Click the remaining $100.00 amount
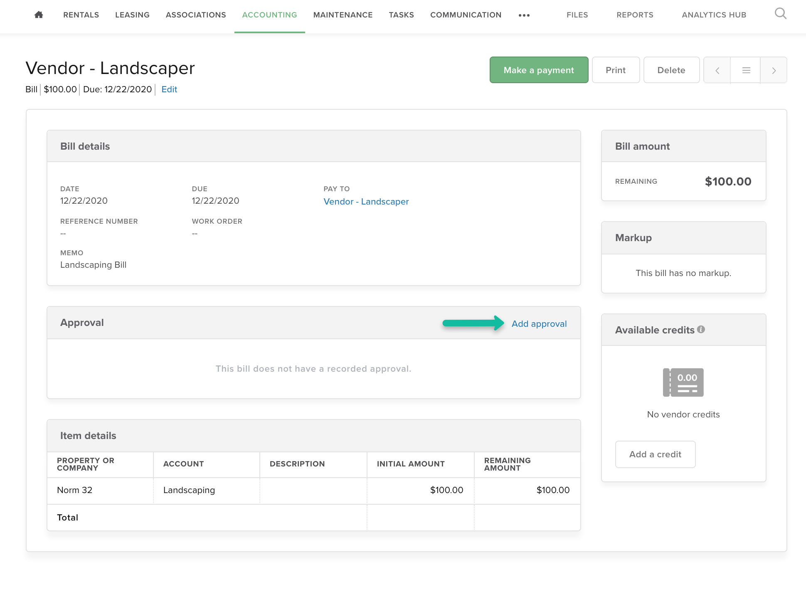This screenshot has width=806, height=592. (x=728, y=181)
